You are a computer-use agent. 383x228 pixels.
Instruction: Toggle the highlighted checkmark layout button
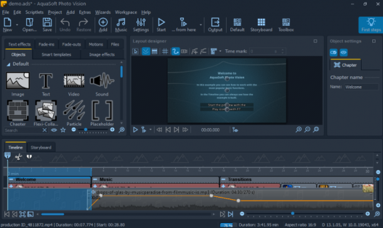click(146, 51)
